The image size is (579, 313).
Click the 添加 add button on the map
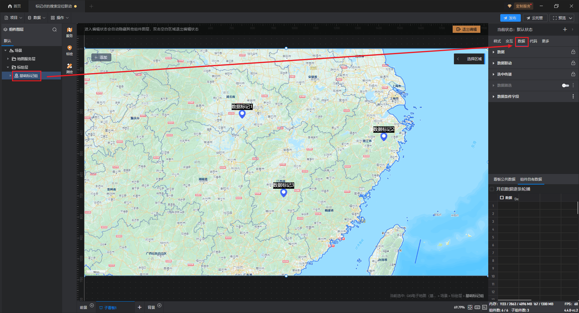click(101, 57)
